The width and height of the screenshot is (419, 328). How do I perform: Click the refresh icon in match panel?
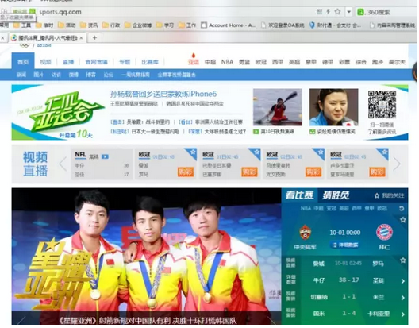402,208
